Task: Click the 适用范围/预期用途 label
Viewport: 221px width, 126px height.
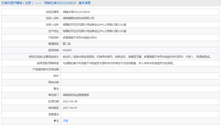Action: tap(48, 63)
